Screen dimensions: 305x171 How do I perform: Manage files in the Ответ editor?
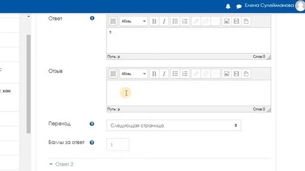[x=246, y=21]
